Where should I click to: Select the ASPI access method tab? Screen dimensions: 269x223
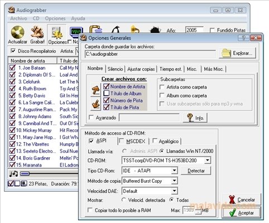pos(102,141)
